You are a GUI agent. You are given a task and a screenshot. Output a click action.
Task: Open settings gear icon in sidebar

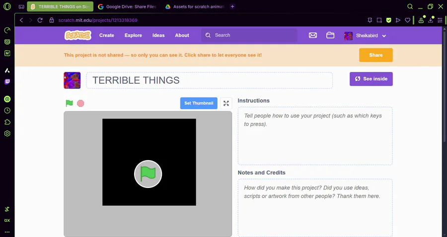click(x=7, y=133)
